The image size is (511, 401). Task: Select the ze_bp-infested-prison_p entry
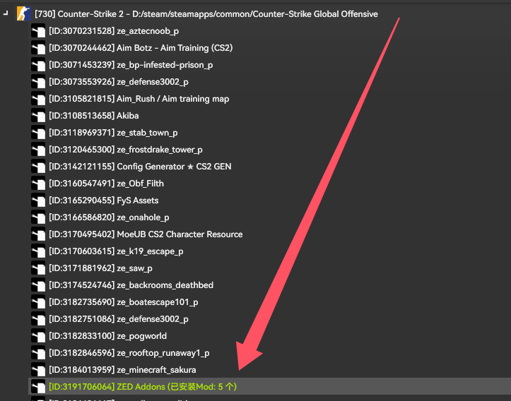131,65
